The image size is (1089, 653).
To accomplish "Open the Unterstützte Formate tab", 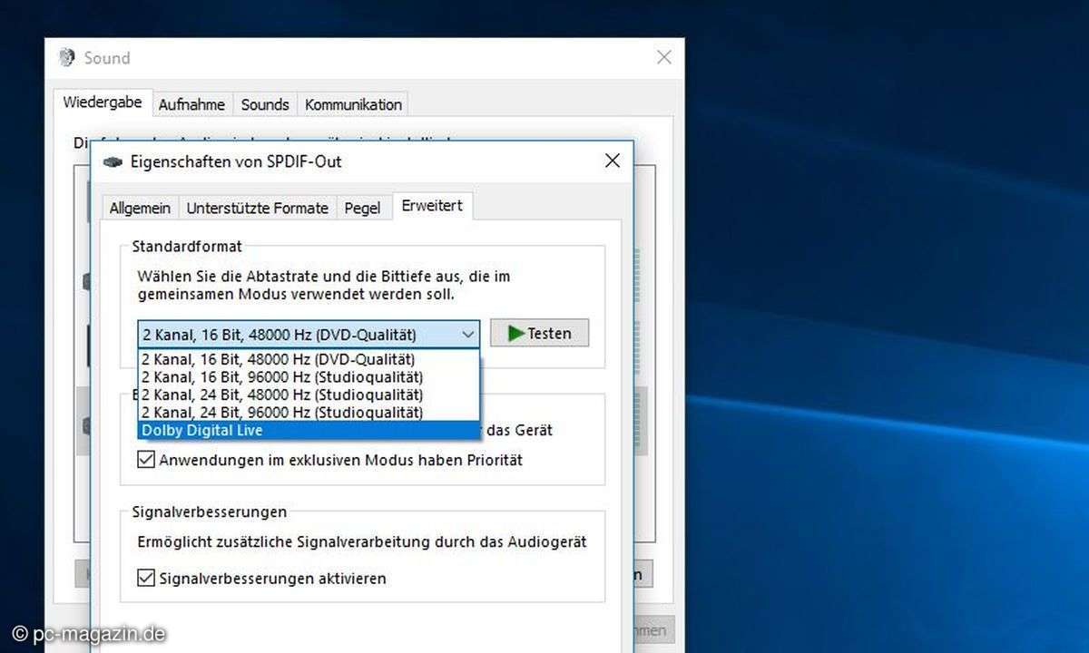I will tap(258, 208).
